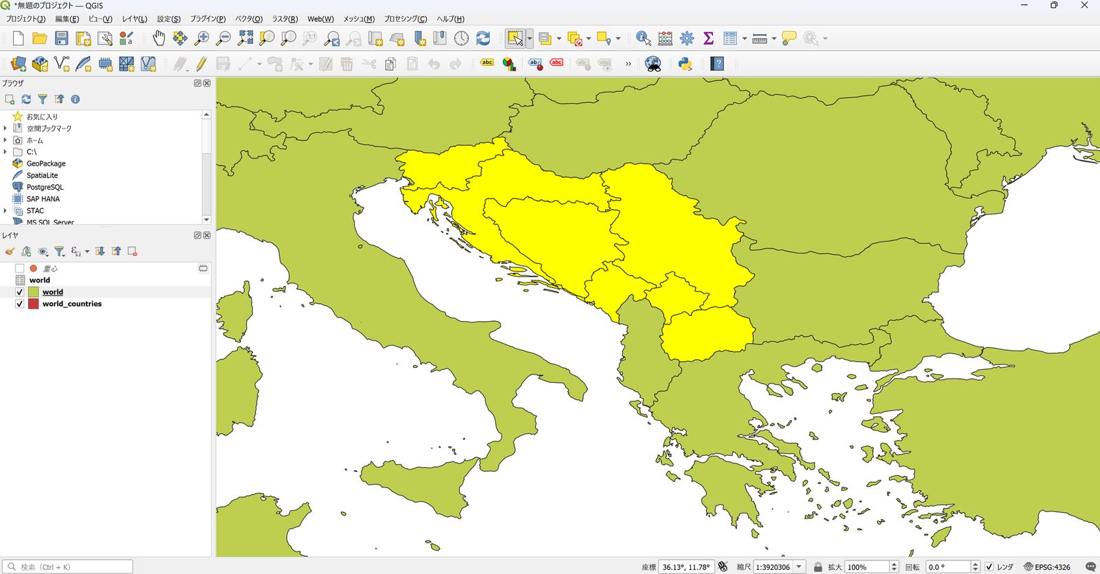Screen dimensions: 1100x574
Task: Click the browser panel filter button
Action: coord(43,99)
